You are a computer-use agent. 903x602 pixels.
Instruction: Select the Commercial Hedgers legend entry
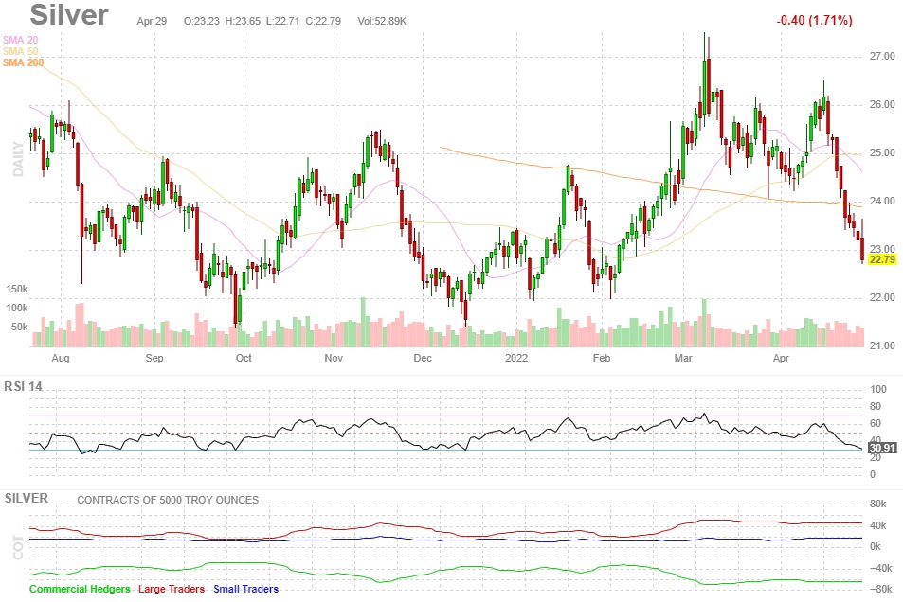tap(80, 590)
